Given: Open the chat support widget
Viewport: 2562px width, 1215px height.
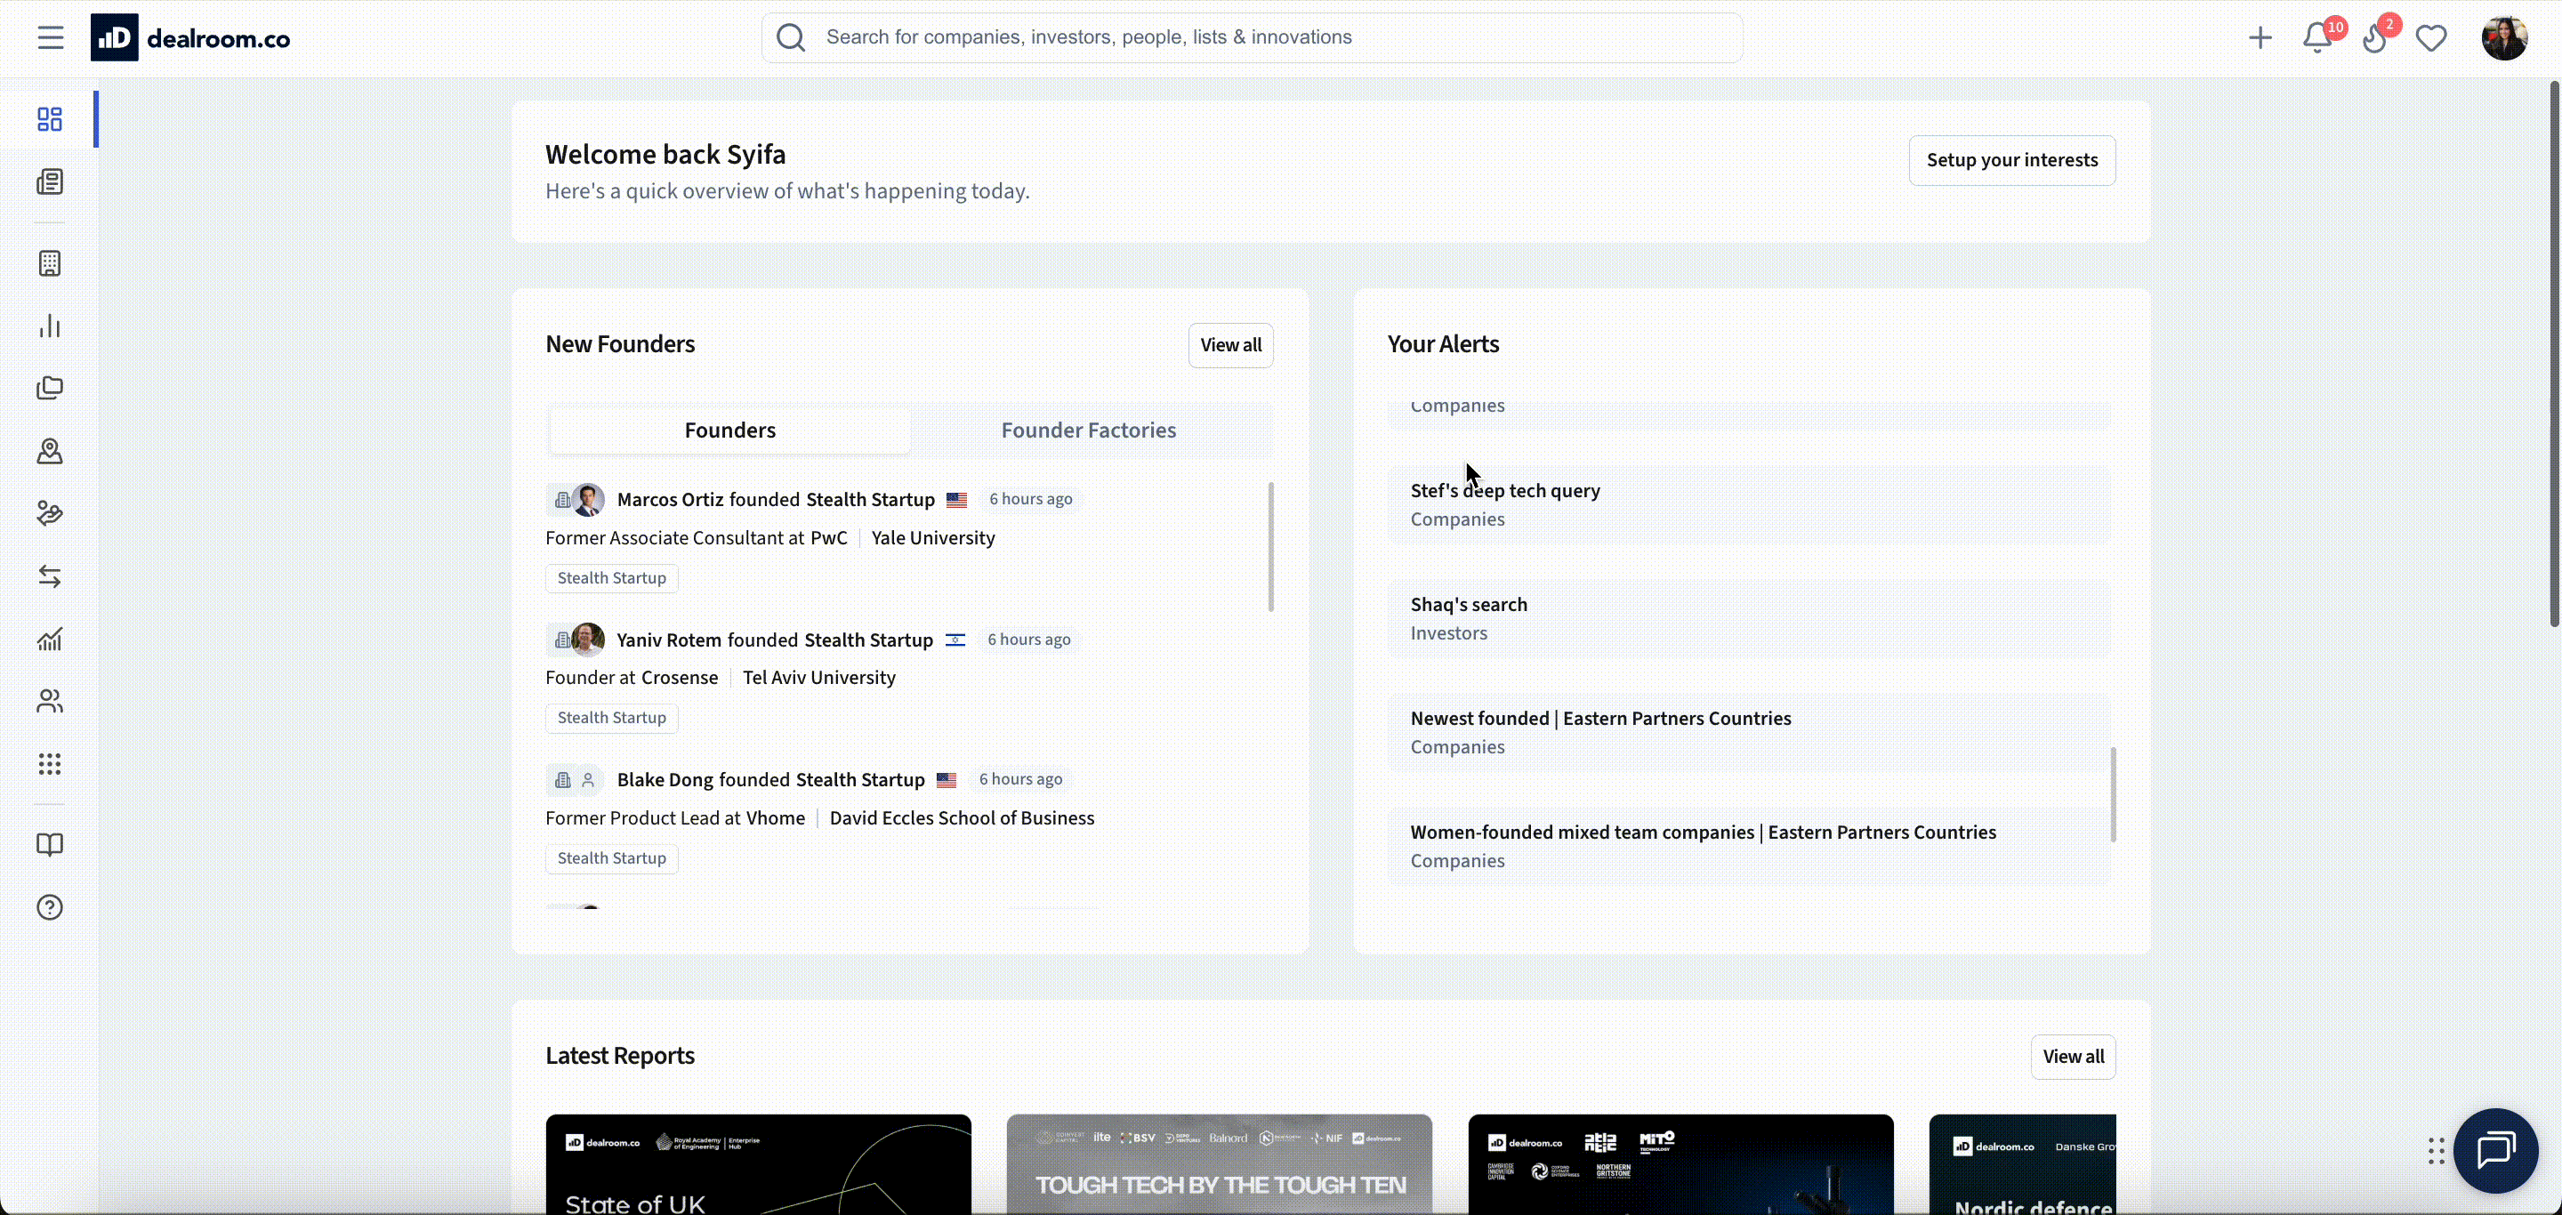Looking at the screenshot, I should click(x=2495, y=1150).
